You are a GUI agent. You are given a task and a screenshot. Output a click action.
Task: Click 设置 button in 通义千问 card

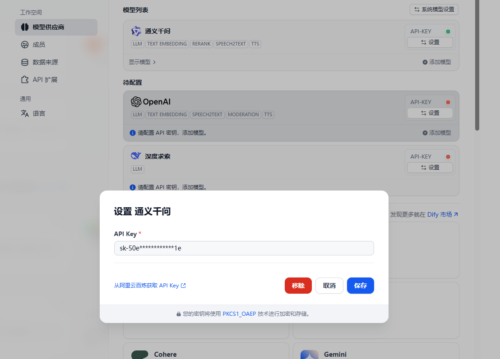click(x=430, y=42)
